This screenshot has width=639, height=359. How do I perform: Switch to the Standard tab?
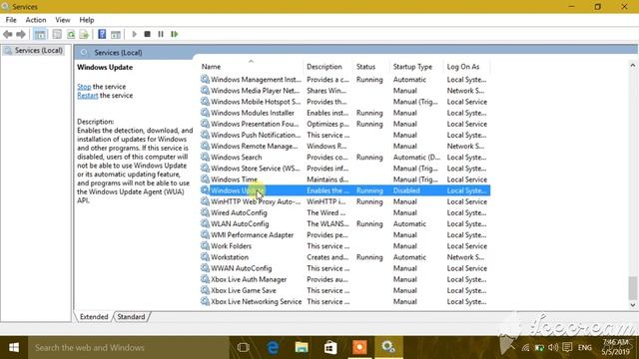pos(131,317)
